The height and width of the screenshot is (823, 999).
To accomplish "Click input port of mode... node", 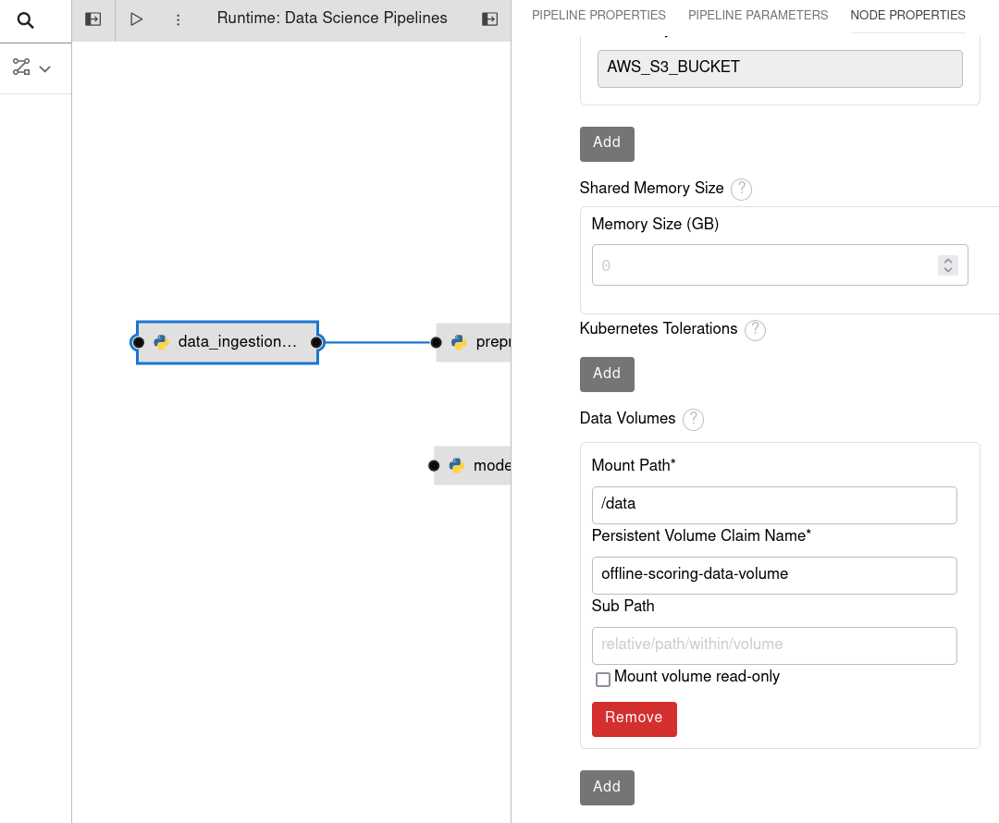I will click(434, 466).
